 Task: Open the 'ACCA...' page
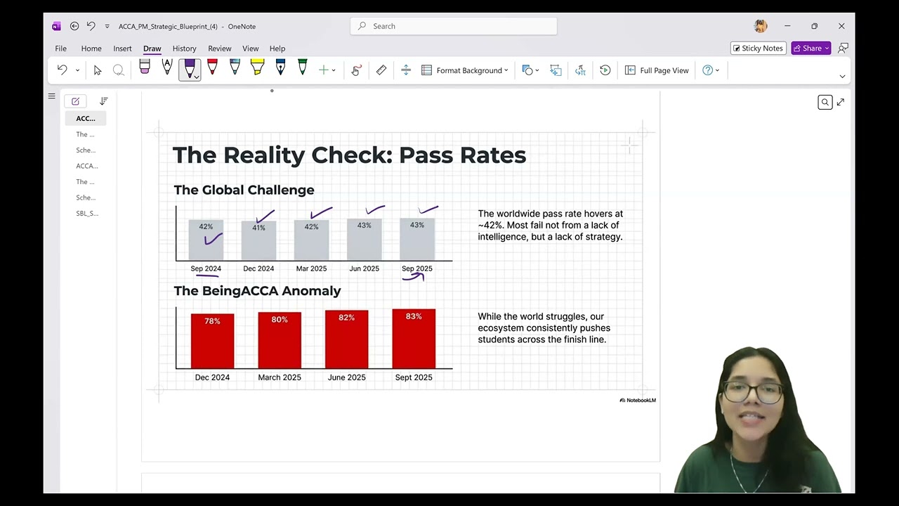(x=86, y=166)
